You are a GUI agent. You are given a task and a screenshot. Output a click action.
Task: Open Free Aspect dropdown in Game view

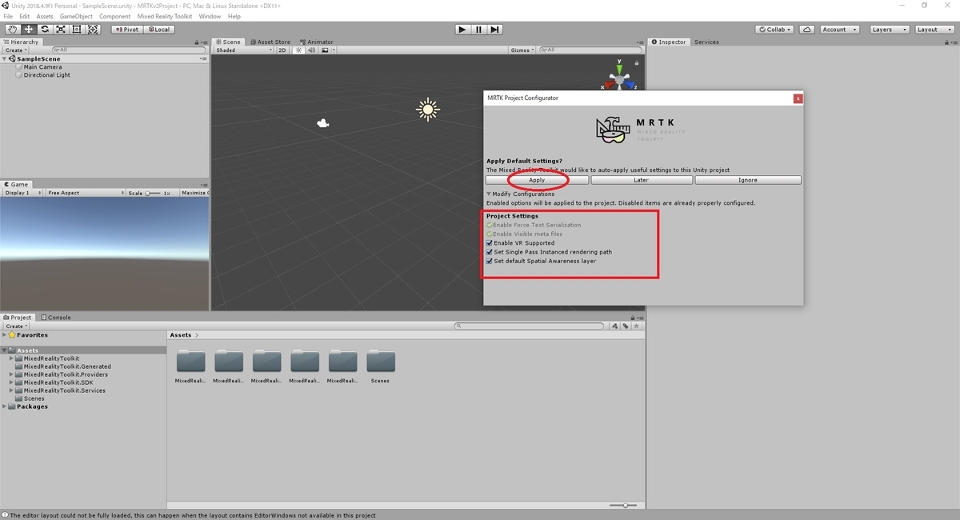tap(86, 193)
